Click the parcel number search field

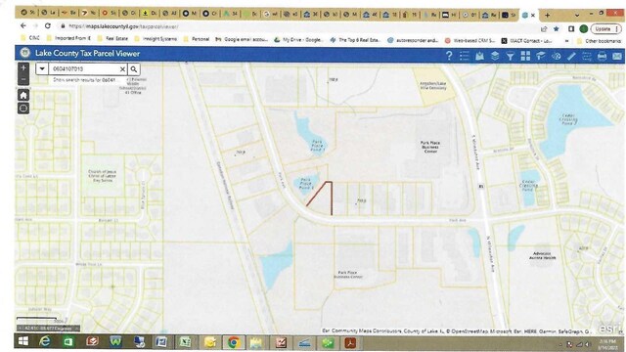pos(84,69)
